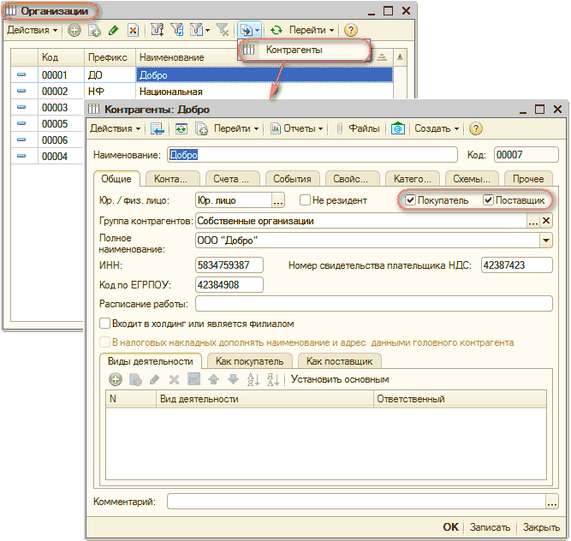Uncheck the Поставщик checkbox
571x541 pixels.
(x=489, y=200)
